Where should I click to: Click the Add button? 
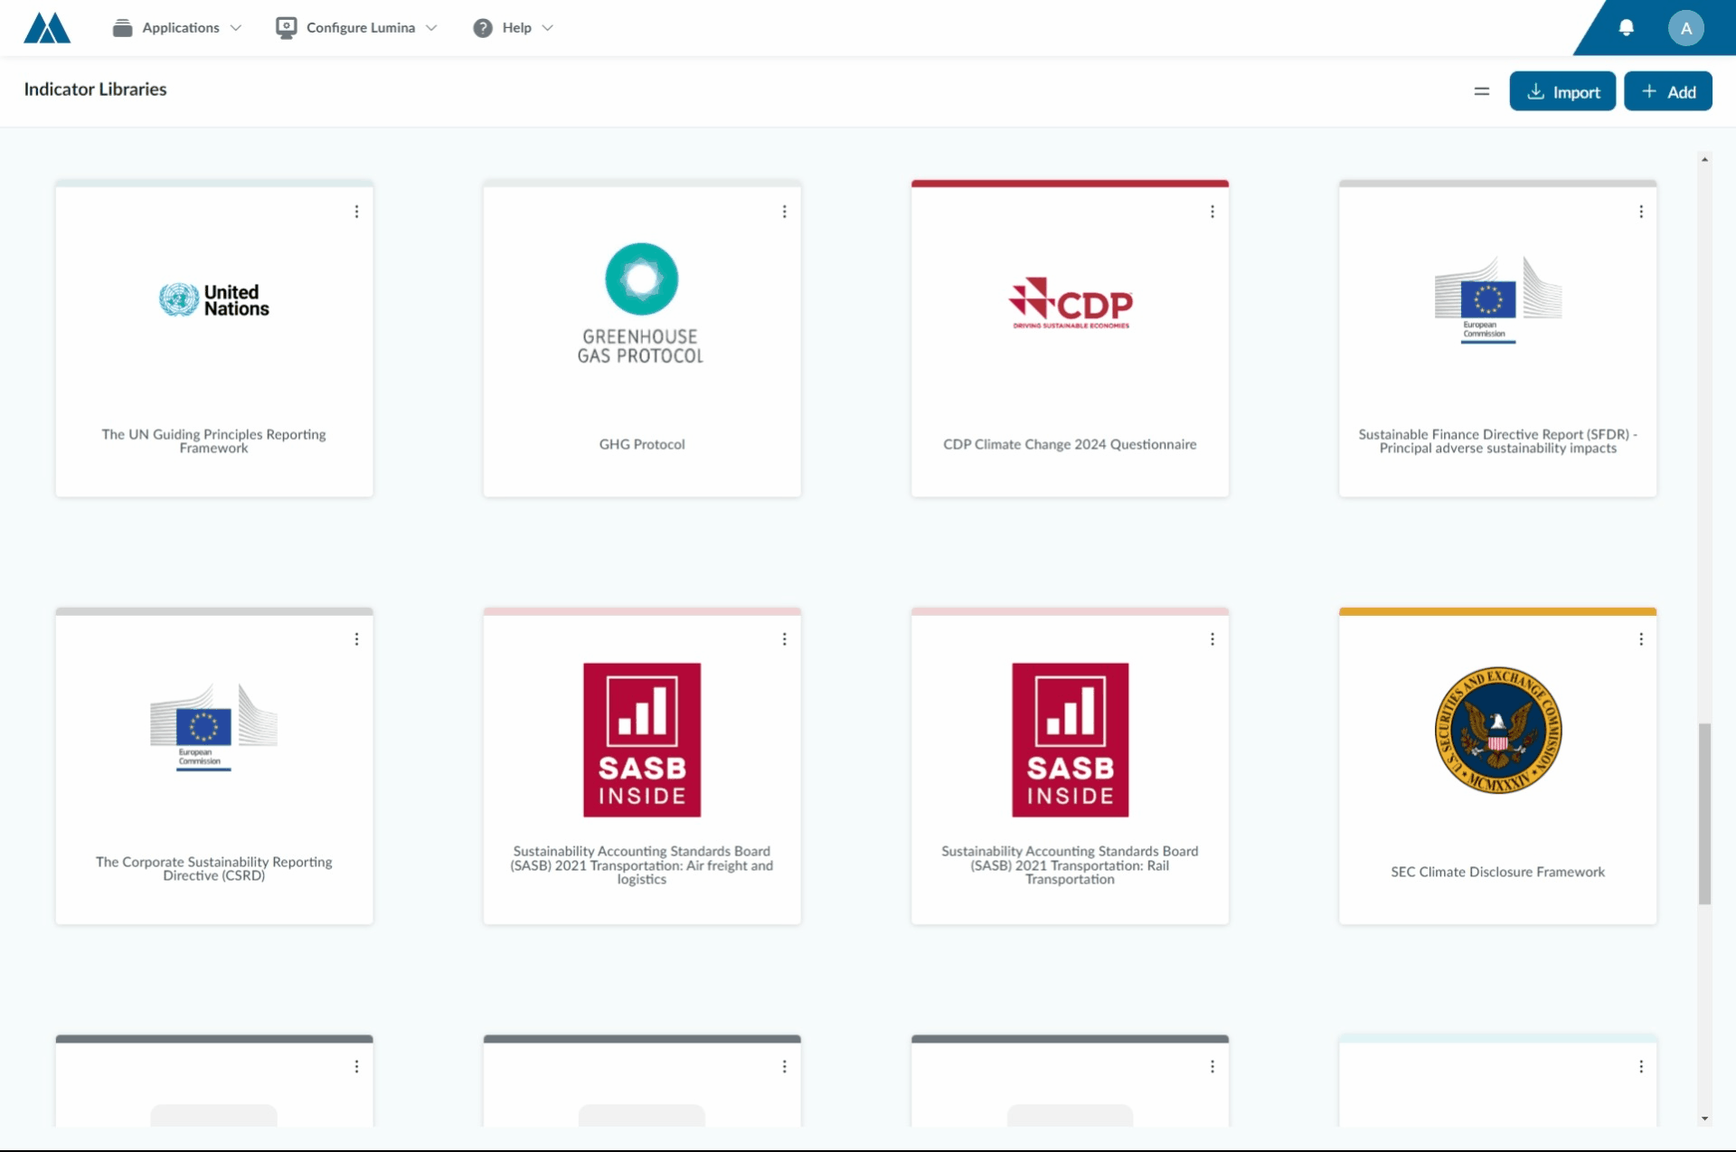tap(1668, 91)
